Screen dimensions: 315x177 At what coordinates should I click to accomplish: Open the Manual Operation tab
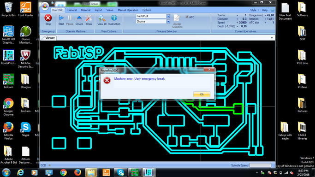coord(128,10)
